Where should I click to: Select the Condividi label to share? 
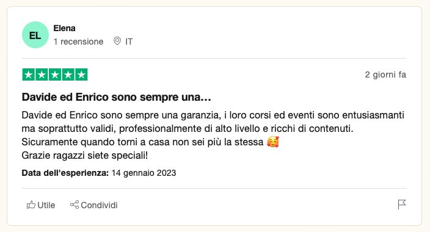(99, 205)
